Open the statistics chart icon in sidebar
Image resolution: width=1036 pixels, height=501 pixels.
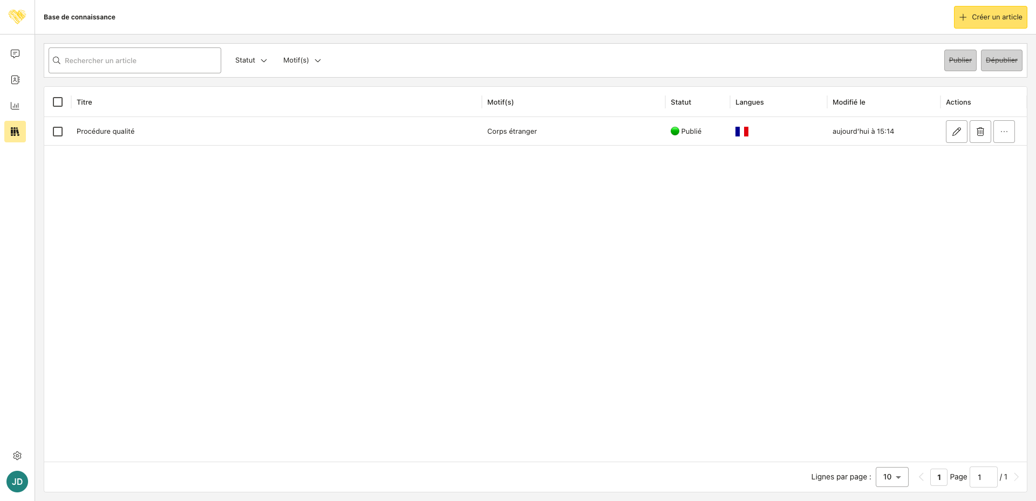pos(15,106)
